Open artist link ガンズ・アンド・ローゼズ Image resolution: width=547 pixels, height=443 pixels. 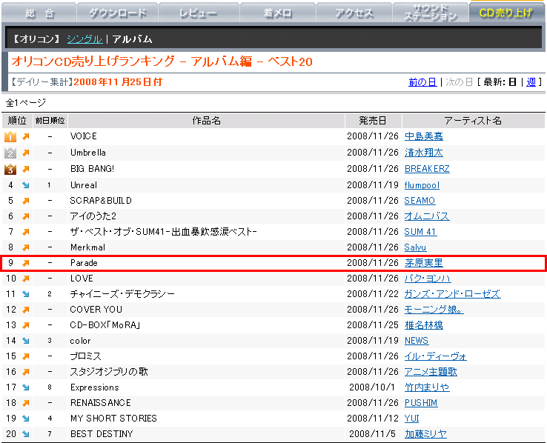[452, 294]
